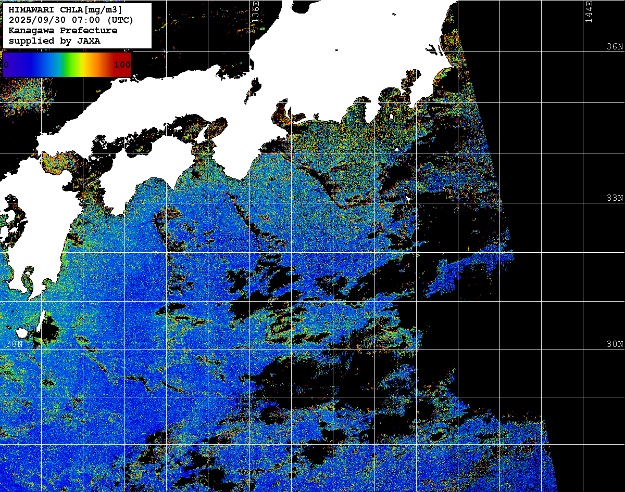Click the Kanagawa Prefecture label
Screen dimensions: 625x492
tap(63, 31)
